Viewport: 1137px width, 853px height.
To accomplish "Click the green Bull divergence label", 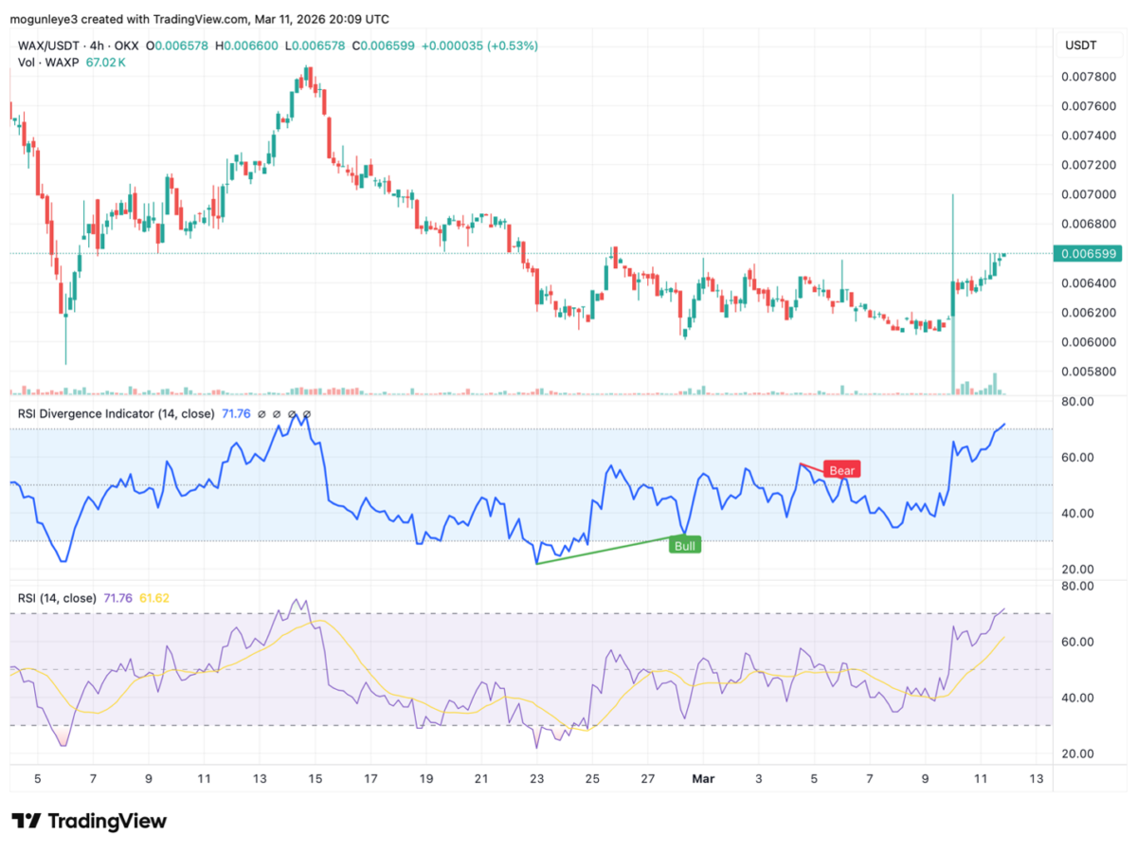I will pos(685,545).
